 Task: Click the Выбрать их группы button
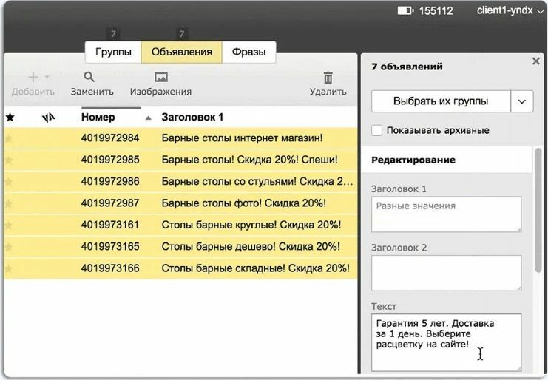441,101
